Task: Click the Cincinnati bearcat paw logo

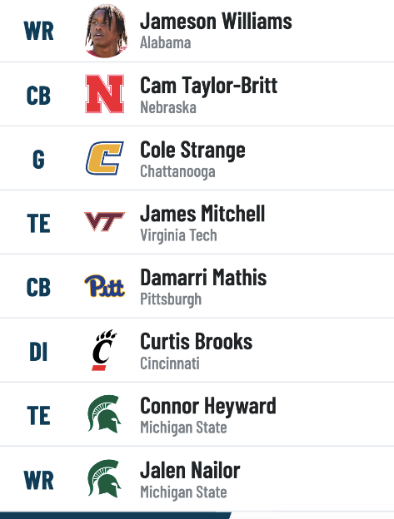Action: (x=104, y=350)
